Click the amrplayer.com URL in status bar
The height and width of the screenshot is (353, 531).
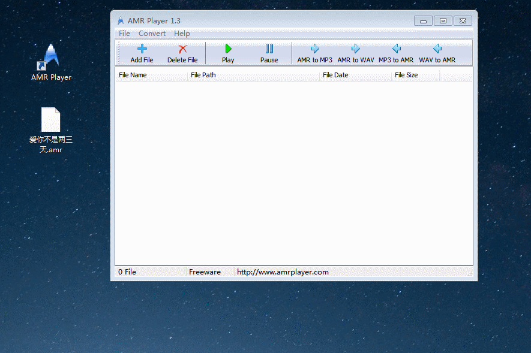(283, 272)
